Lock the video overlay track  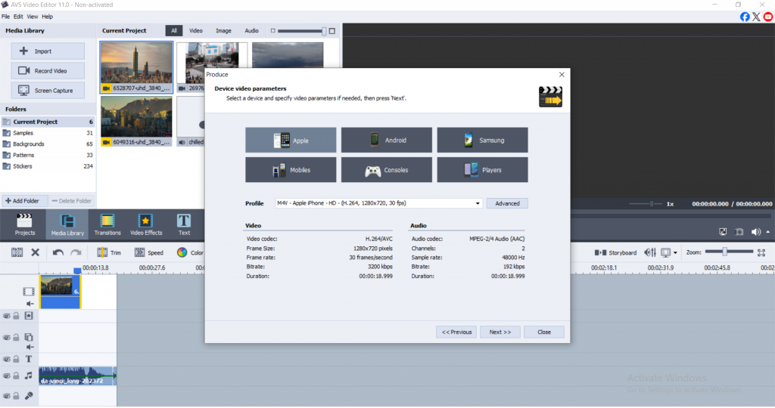(17, 338)
